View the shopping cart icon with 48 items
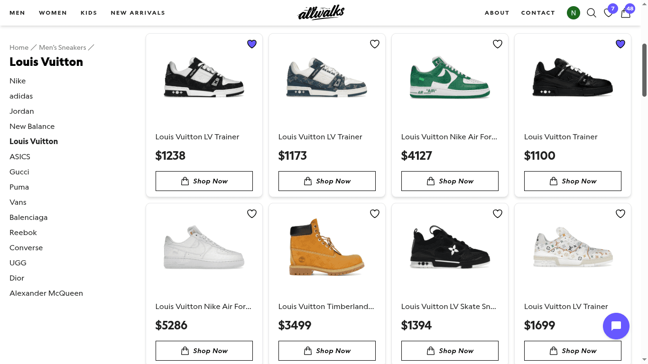This screenshot has height=364, width=648. point(625,13)
